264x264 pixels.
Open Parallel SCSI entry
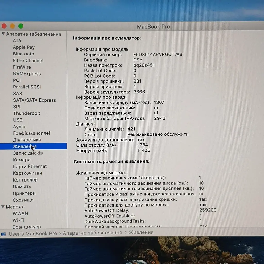(x=27, y=87)
